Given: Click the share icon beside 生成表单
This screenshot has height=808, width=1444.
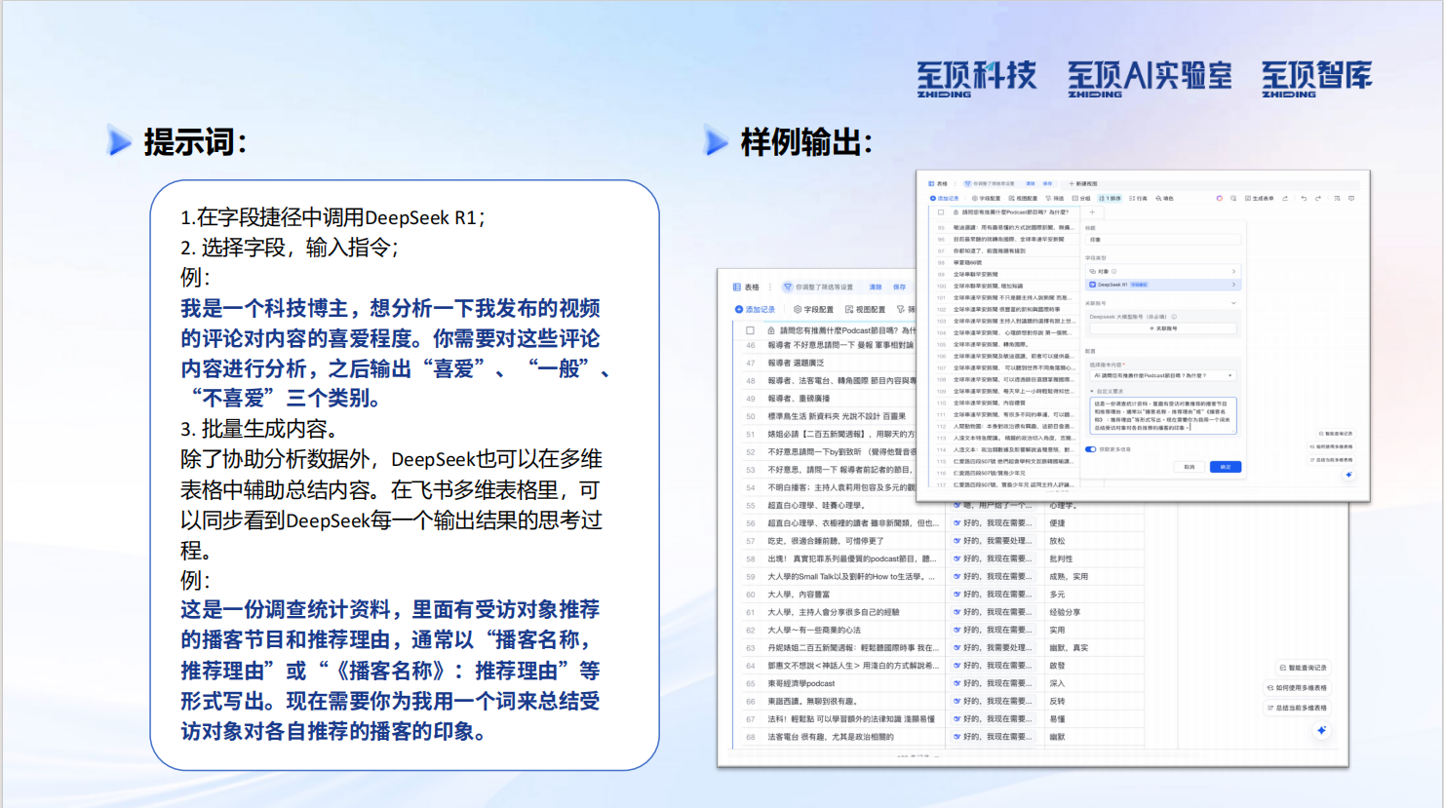Looking at the screenshot, I should [1285, 198].
